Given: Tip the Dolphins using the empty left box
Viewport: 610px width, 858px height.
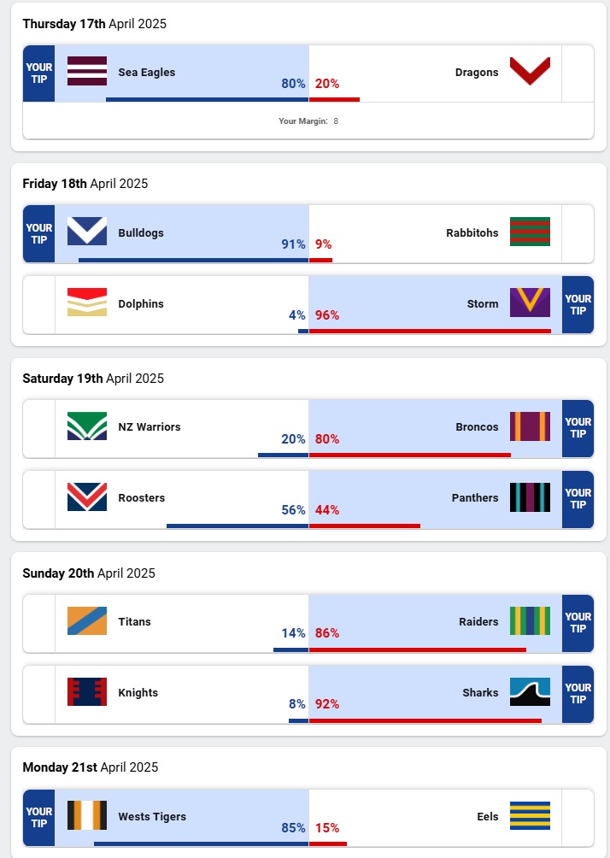Looking at the screenshot, I should 38,304.
